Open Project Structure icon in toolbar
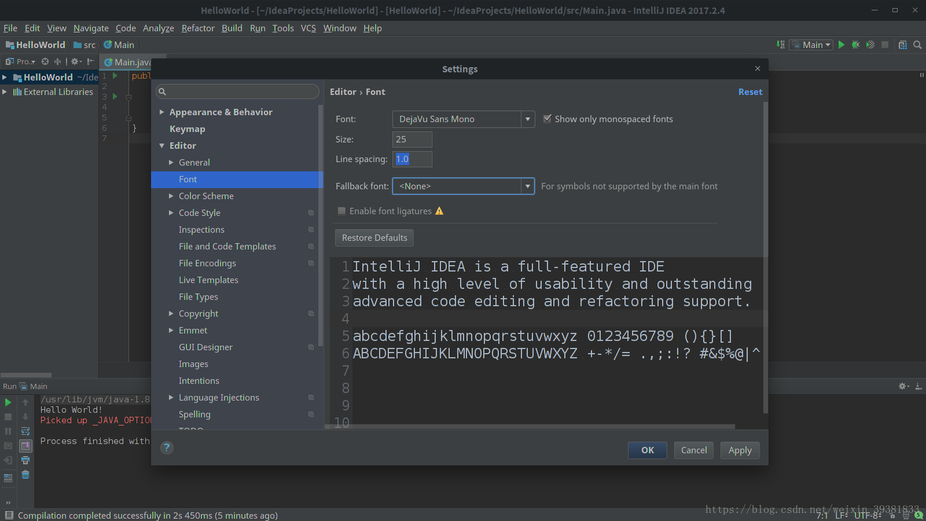The height and width of the screenshot is (521, 926). tap(903, 45)
